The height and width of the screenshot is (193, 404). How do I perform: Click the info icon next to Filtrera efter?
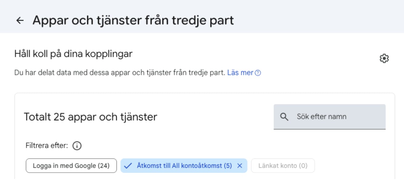pos(77,146)
